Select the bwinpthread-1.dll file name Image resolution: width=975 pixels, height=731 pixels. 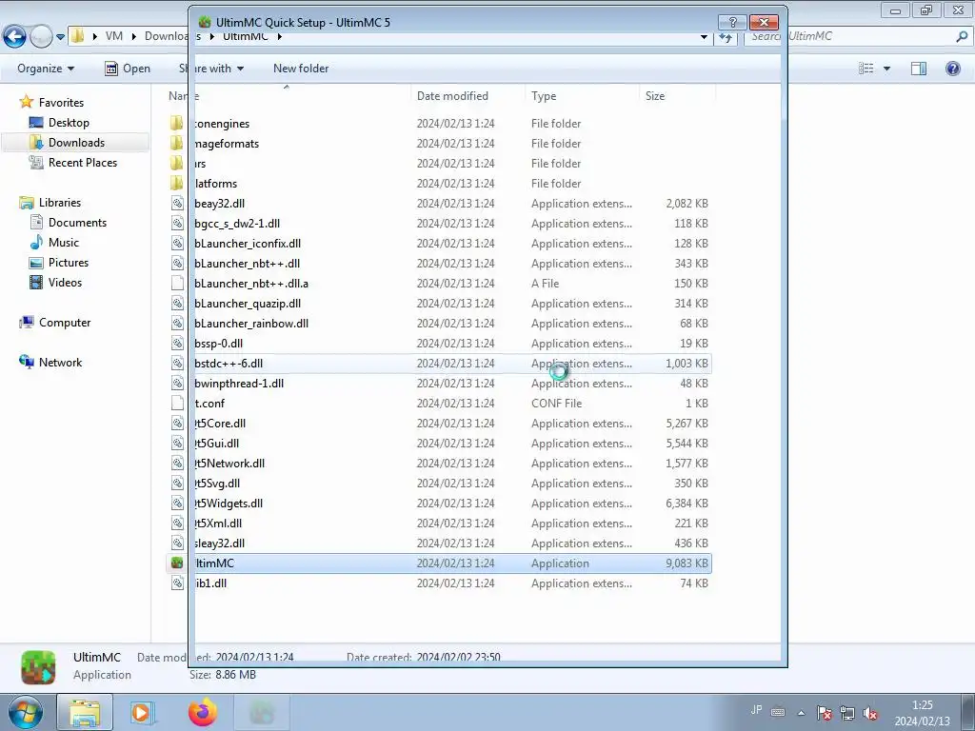click(x=239, y=383)
